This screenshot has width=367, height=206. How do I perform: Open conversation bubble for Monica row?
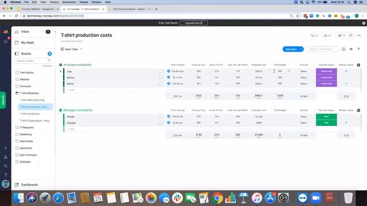161,77
